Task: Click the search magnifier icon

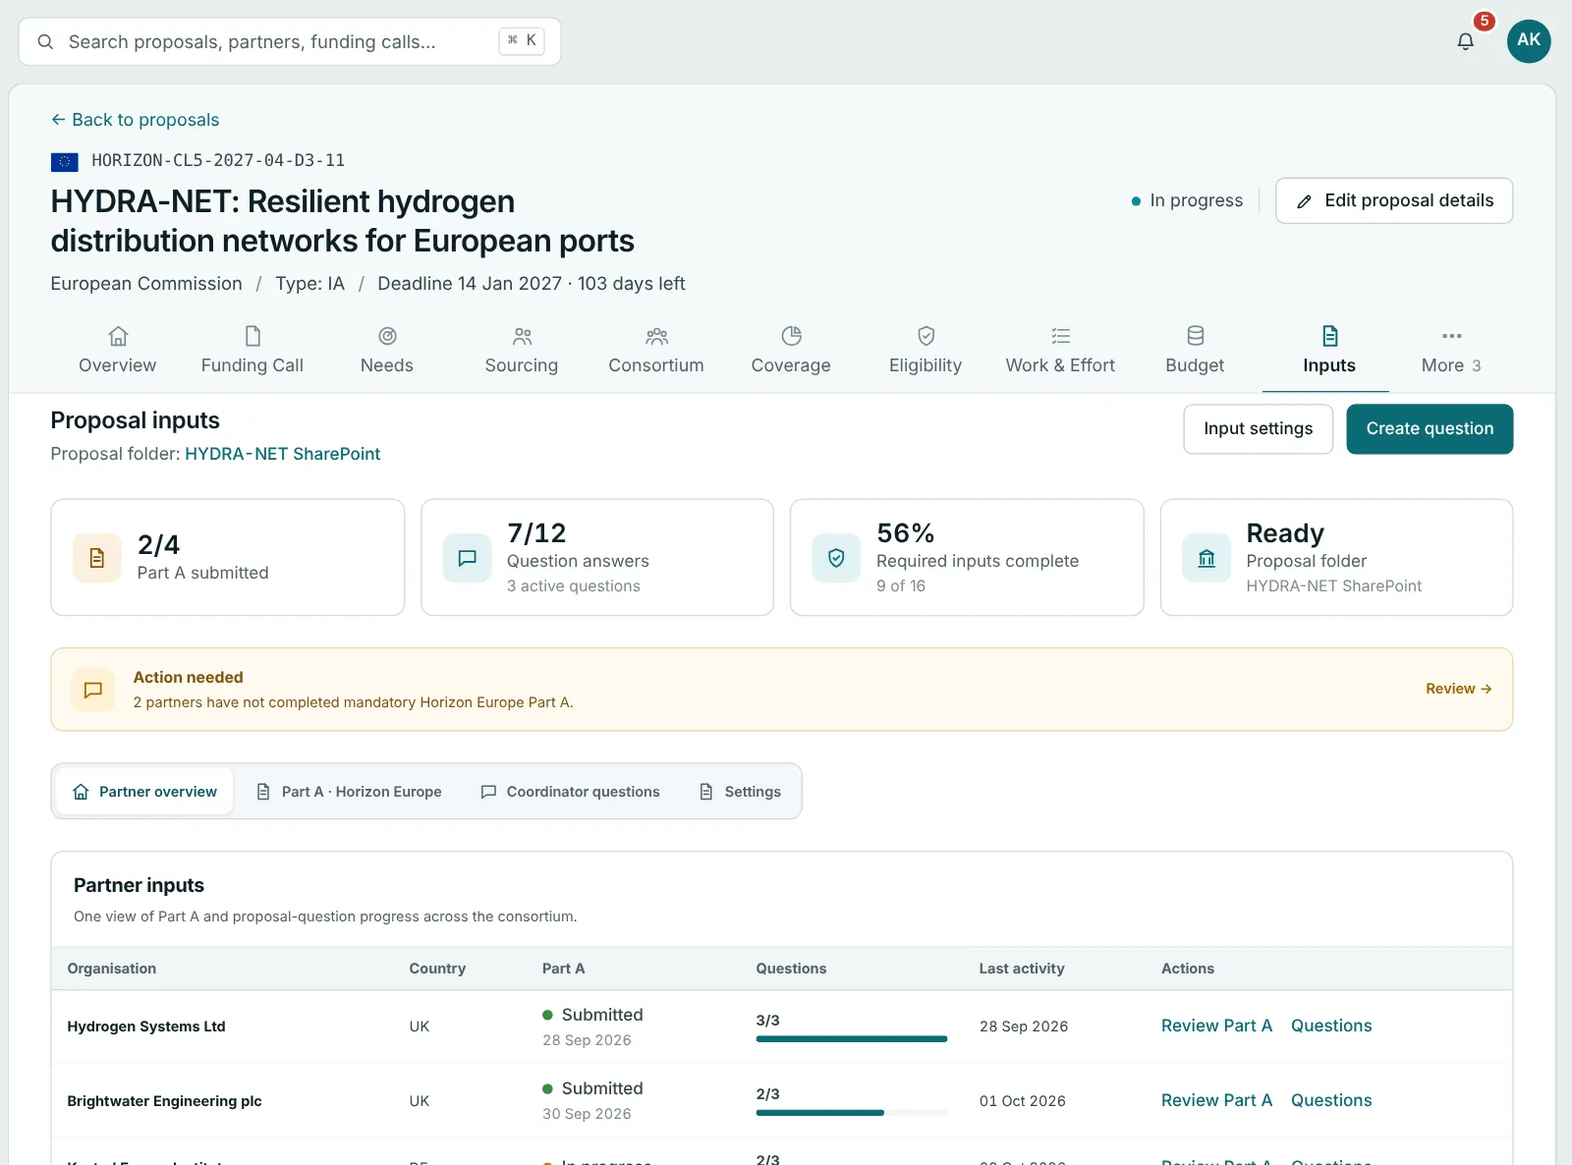Action: (45, 42)
